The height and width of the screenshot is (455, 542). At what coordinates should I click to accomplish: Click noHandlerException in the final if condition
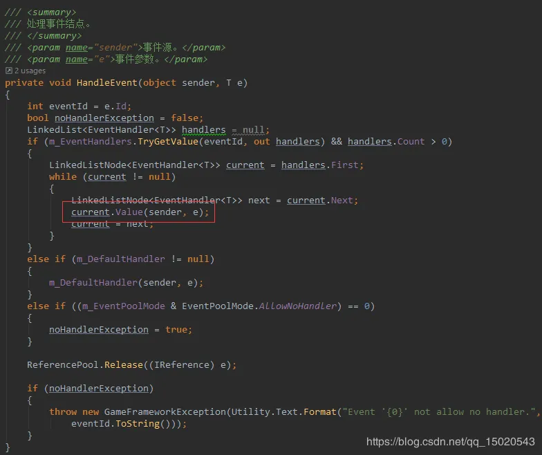point(99,389)
